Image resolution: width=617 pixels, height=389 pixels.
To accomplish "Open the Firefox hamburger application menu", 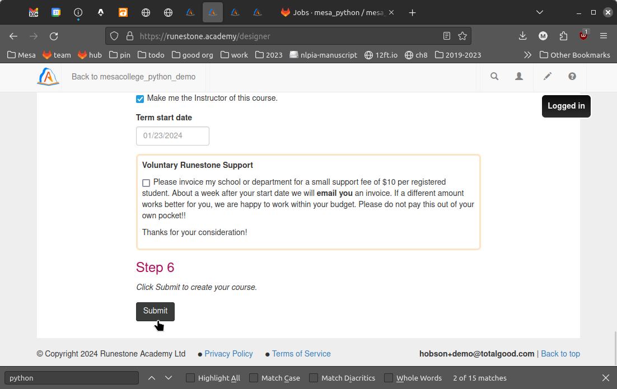I will tap(604, 36).
